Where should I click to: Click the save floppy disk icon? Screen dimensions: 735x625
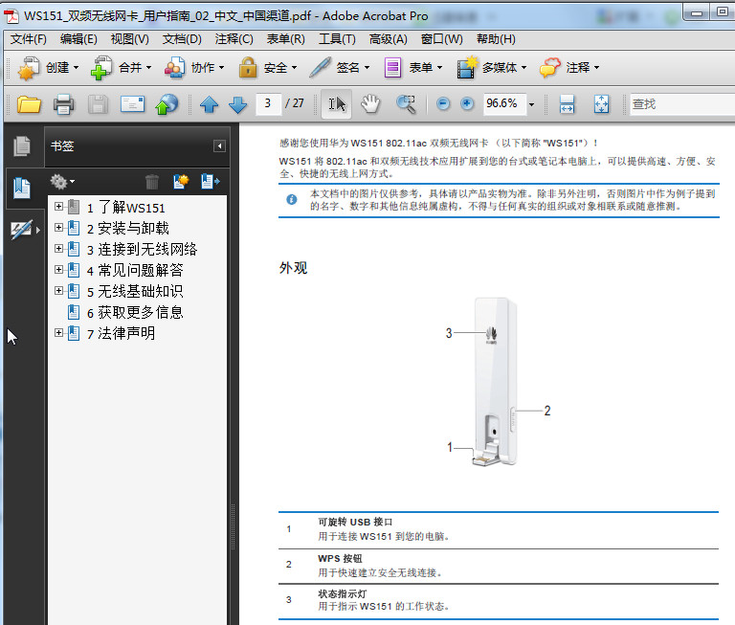point(98,104)
